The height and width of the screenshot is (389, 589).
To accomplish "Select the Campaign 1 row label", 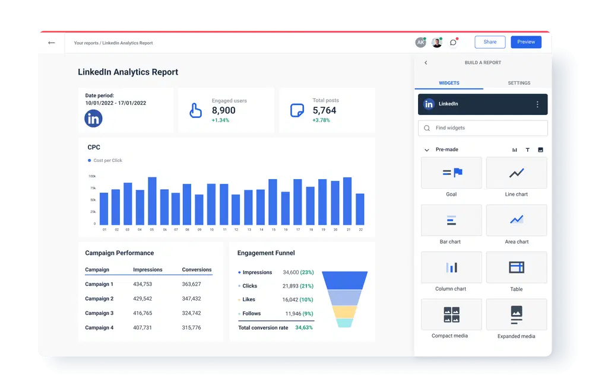I will (99, 285).
